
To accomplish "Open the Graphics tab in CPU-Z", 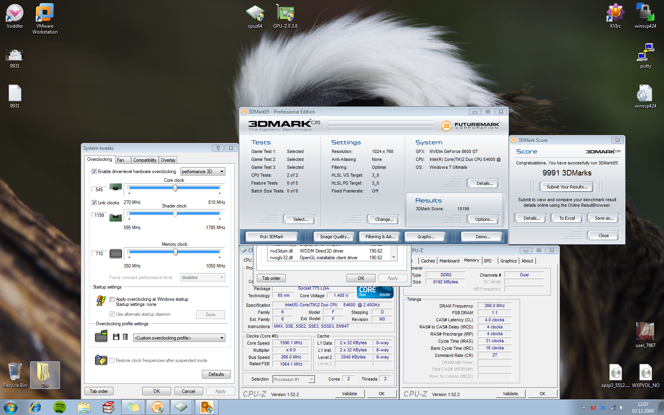I will [x=508, y=261].
